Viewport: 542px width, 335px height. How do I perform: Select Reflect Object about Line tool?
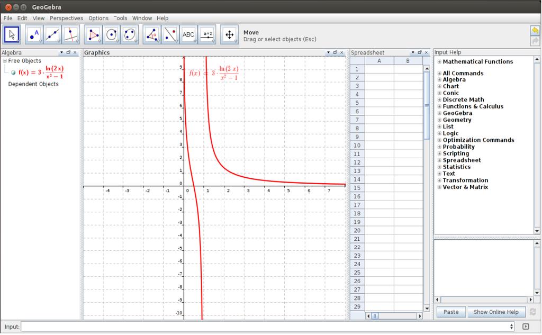[170, 34]
